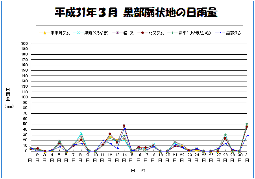This screenshot has height=179, width=255.
Task: Select the 猫又 legend entry
Action: [123, 33]
